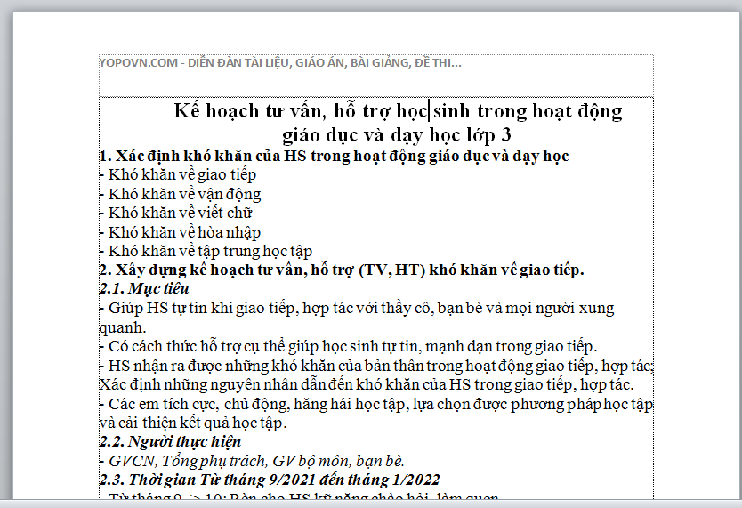742x508 pixels.
Task: Click the line 'và cải thiện kết quả học tập'
Action: point(192,423)
